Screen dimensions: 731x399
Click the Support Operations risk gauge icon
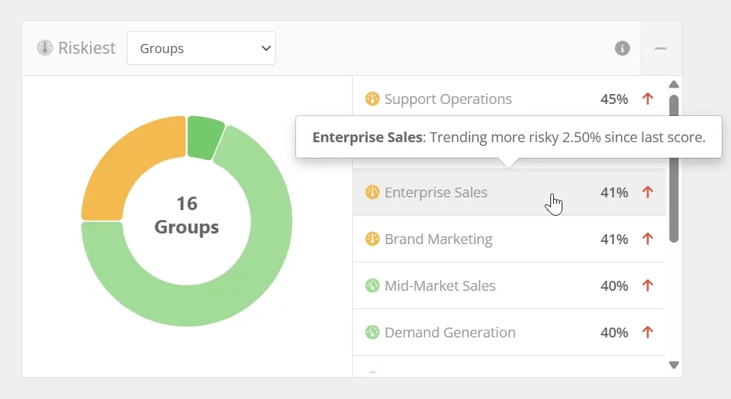click(x=372, y=99)
